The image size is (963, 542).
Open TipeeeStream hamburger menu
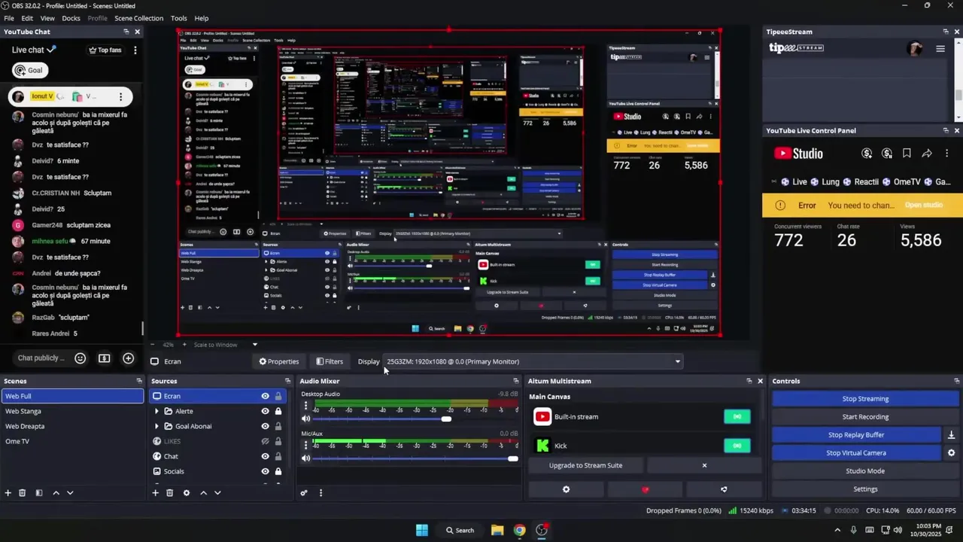pos(940,49)
